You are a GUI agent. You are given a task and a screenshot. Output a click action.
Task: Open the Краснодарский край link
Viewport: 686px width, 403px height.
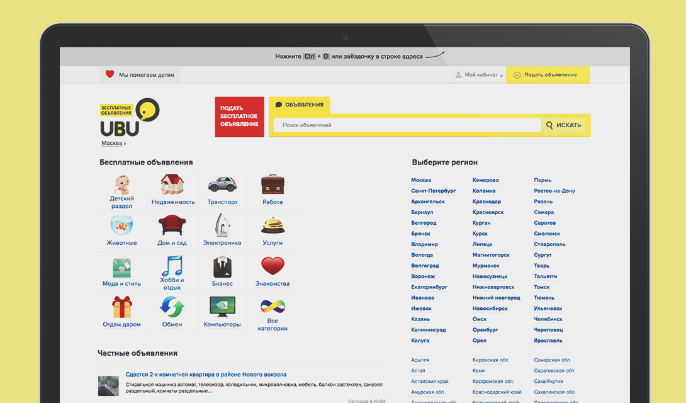pos(497,392)
